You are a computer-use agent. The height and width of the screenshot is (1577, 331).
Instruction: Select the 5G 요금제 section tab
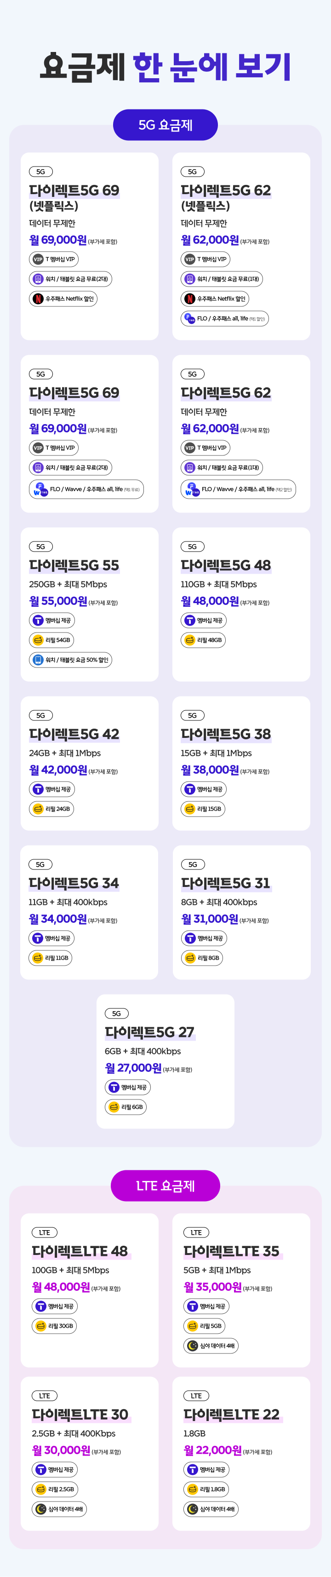(165, 125)
